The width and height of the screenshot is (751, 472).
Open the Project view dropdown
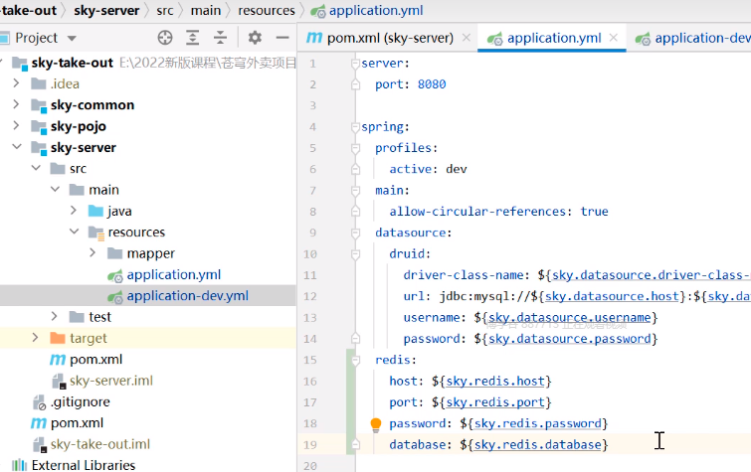coord(72,39)
